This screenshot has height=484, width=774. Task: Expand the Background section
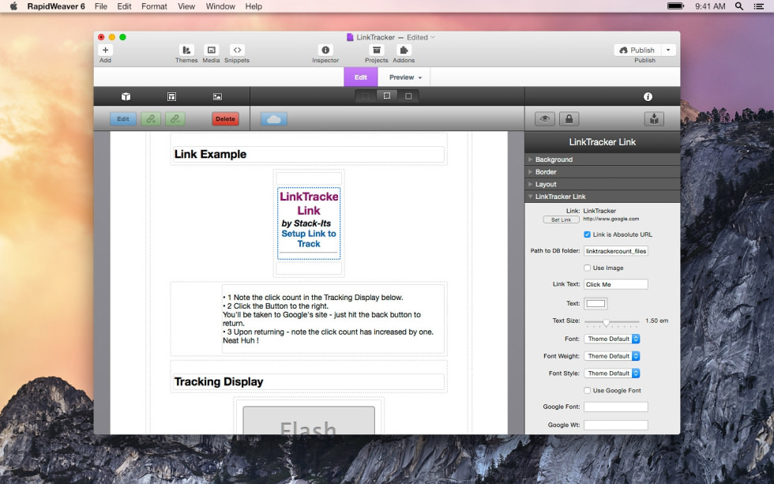pyautogui.click(x=602, y=159)
